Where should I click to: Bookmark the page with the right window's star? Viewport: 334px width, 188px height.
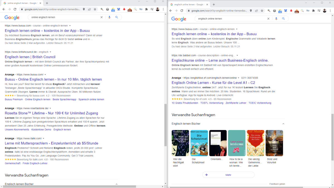click(262, 11)
